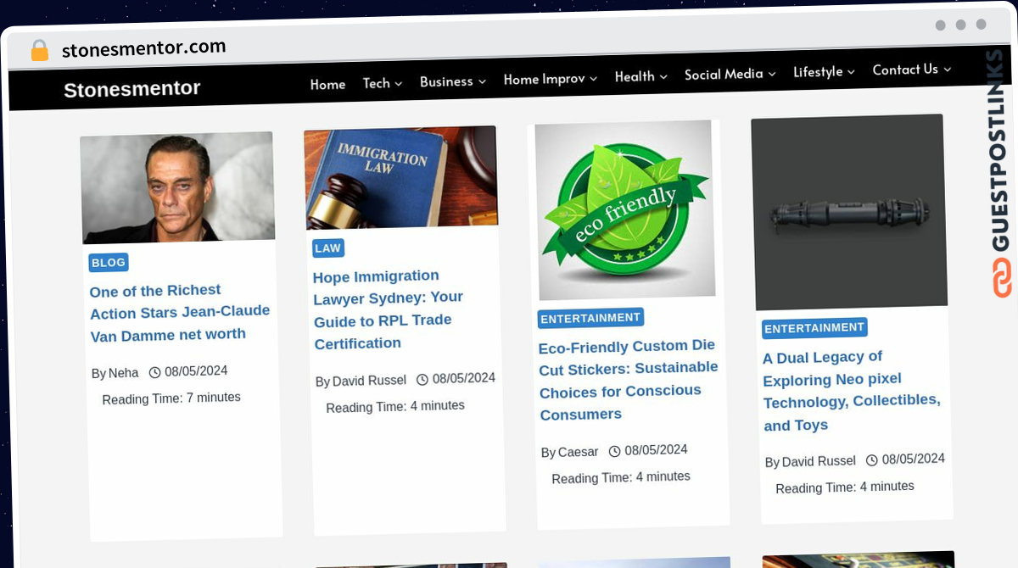Click the clock icon on the Neo pixel card
This screenshot has width=1018, height=568.
click(871, 460)
